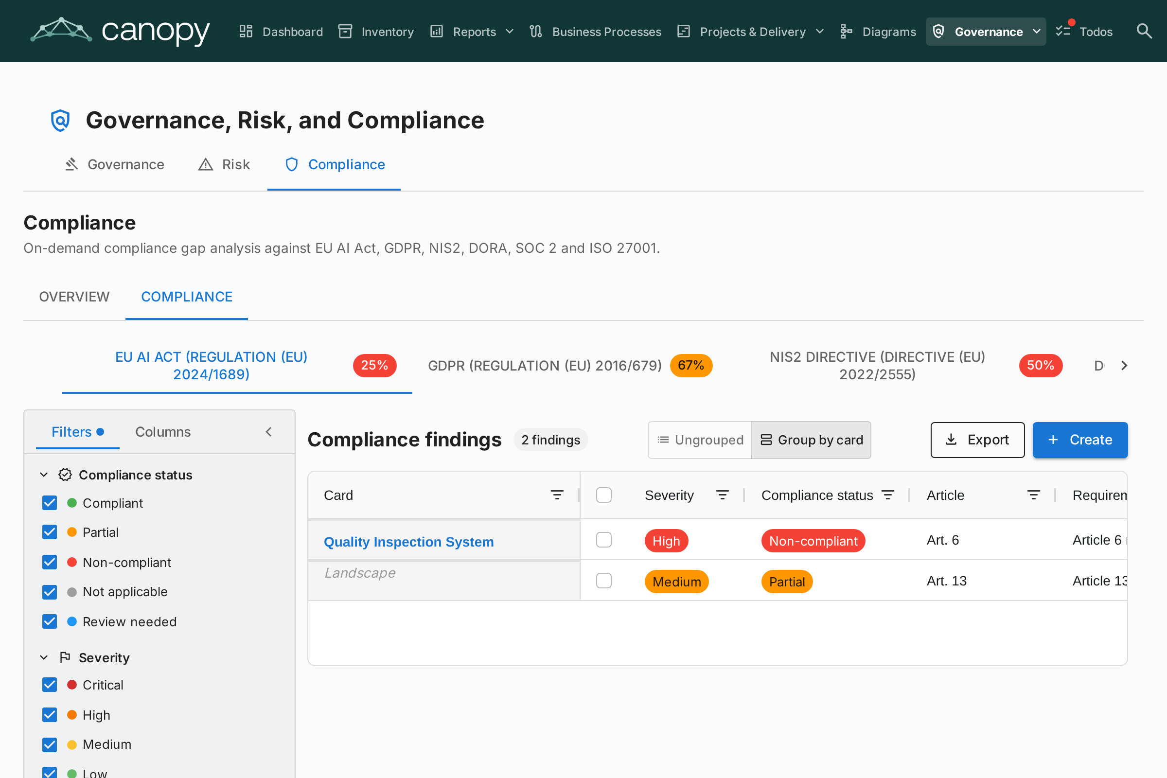The image size is (1167, 778).
Task: Click the Non-compliant status badge
Action: [x=813, y=540]
